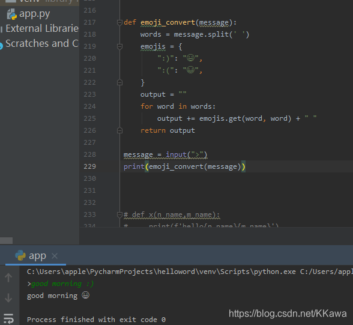This screenshot has height=325, width=353.
Task: Click the down arrow in run console toolbar
Action: (x=8, y=298)
